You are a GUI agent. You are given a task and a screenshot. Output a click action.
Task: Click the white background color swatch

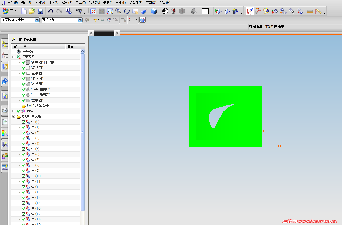[206, 11]
